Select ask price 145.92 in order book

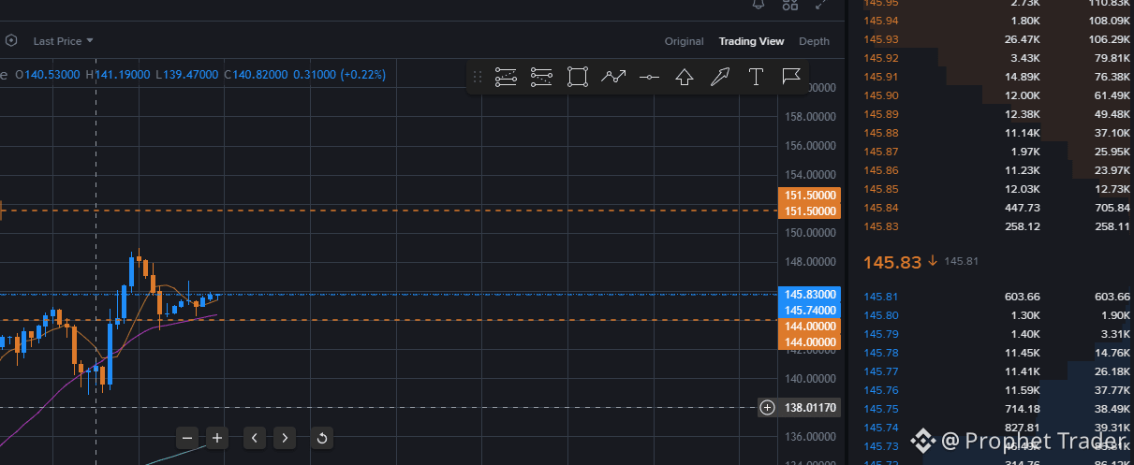pos(880,58)
